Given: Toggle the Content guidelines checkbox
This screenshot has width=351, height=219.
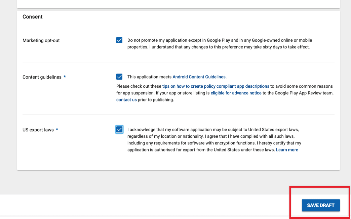Looking at the screenshot, I should click(119, 77).
